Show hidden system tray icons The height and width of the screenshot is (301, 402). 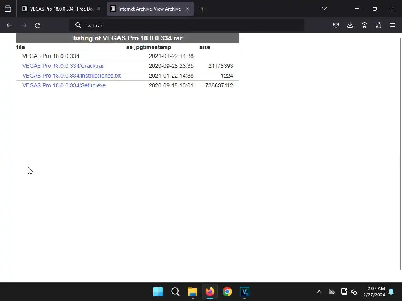(x=319, y=292)
